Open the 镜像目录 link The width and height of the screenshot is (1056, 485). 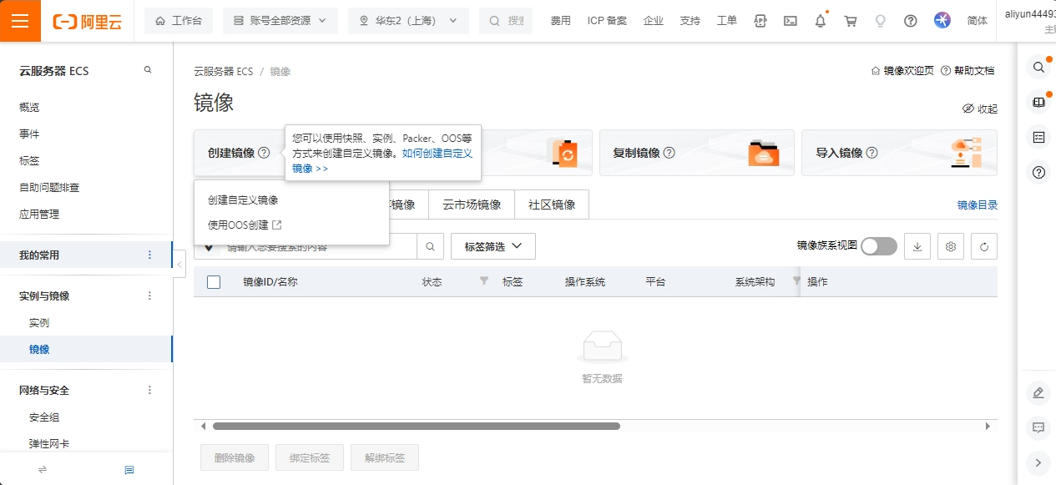(977, 205)
